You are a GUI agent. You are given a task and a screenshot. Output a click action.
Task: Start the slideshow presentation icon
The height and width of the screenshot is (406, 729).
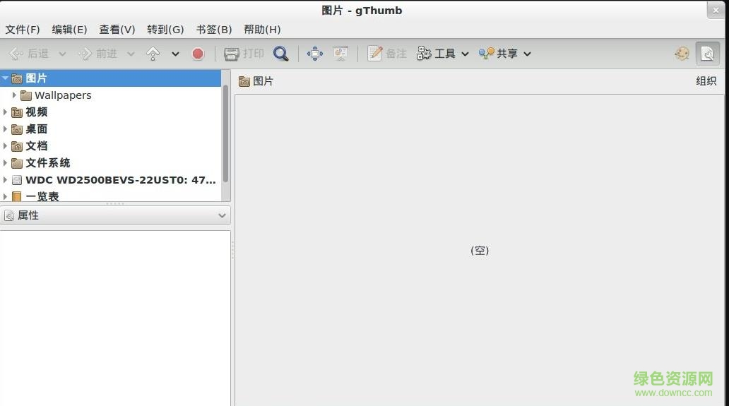(340, 54)
